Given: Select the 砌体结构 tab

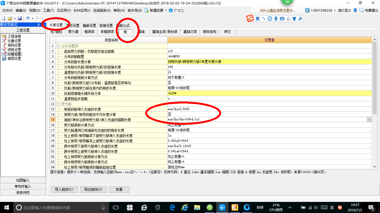Looking at the screenshot, I should click(209, 32).
